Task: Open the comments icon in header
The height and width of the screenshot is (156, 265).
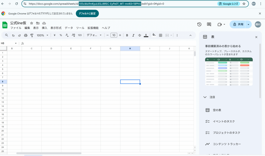Action: point(209,24)
